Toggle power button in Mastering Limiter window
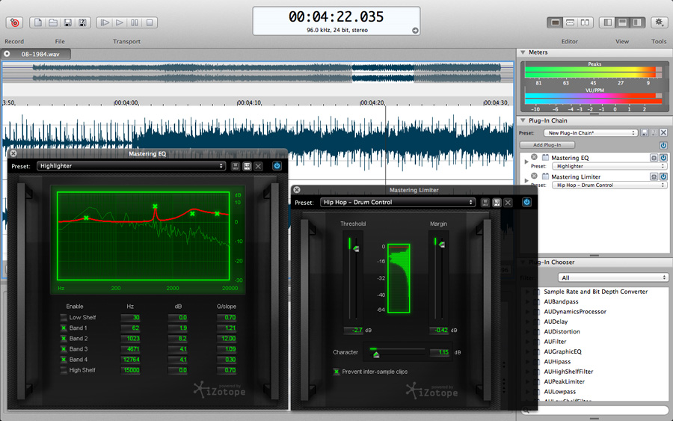The width and height of the screenshot is (673, 421). [526, 202]
